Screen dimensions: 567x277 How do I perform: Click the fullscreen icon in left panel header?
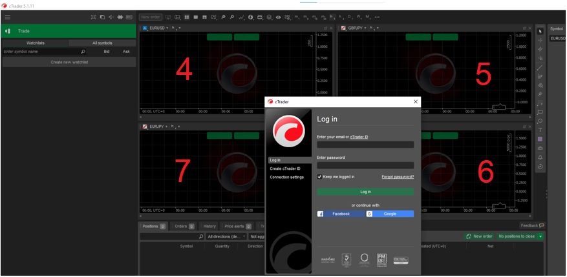[x=93, y=17]
